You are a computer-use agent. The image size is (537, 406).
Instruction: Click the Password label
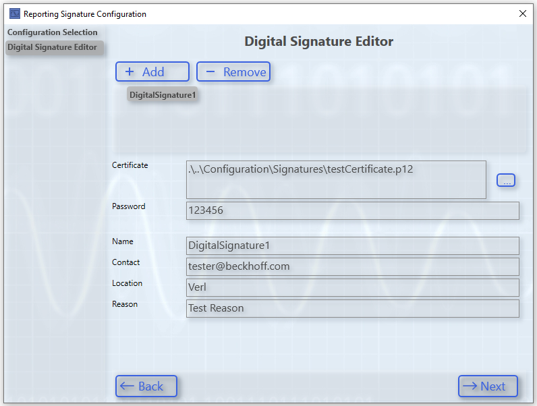(x=128, y=206)
